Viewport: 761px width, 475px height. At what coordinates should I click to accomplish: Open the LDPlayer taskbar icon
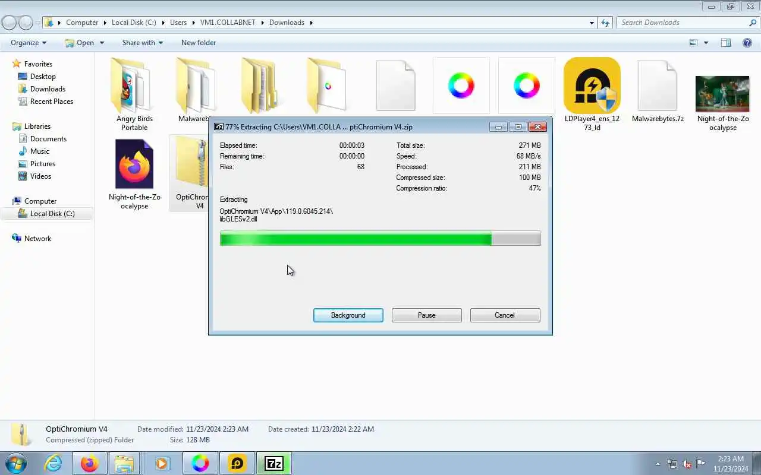[237, 463]
